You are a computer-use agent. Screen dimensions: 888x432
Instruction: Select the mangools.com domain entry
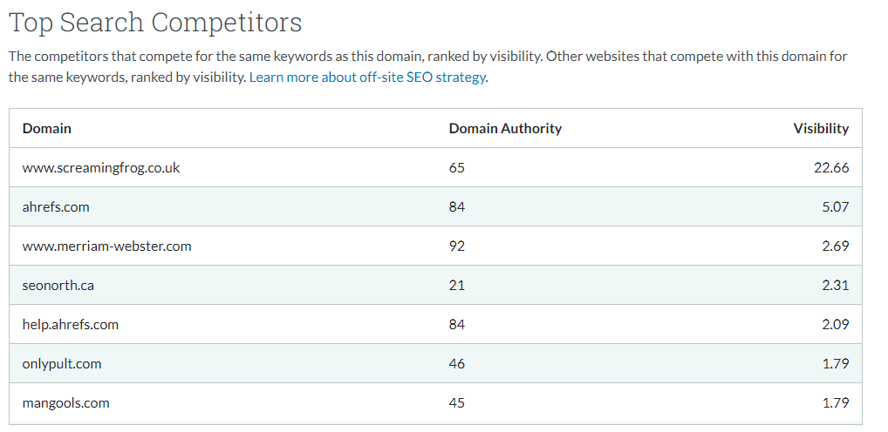tap(66, 402)
